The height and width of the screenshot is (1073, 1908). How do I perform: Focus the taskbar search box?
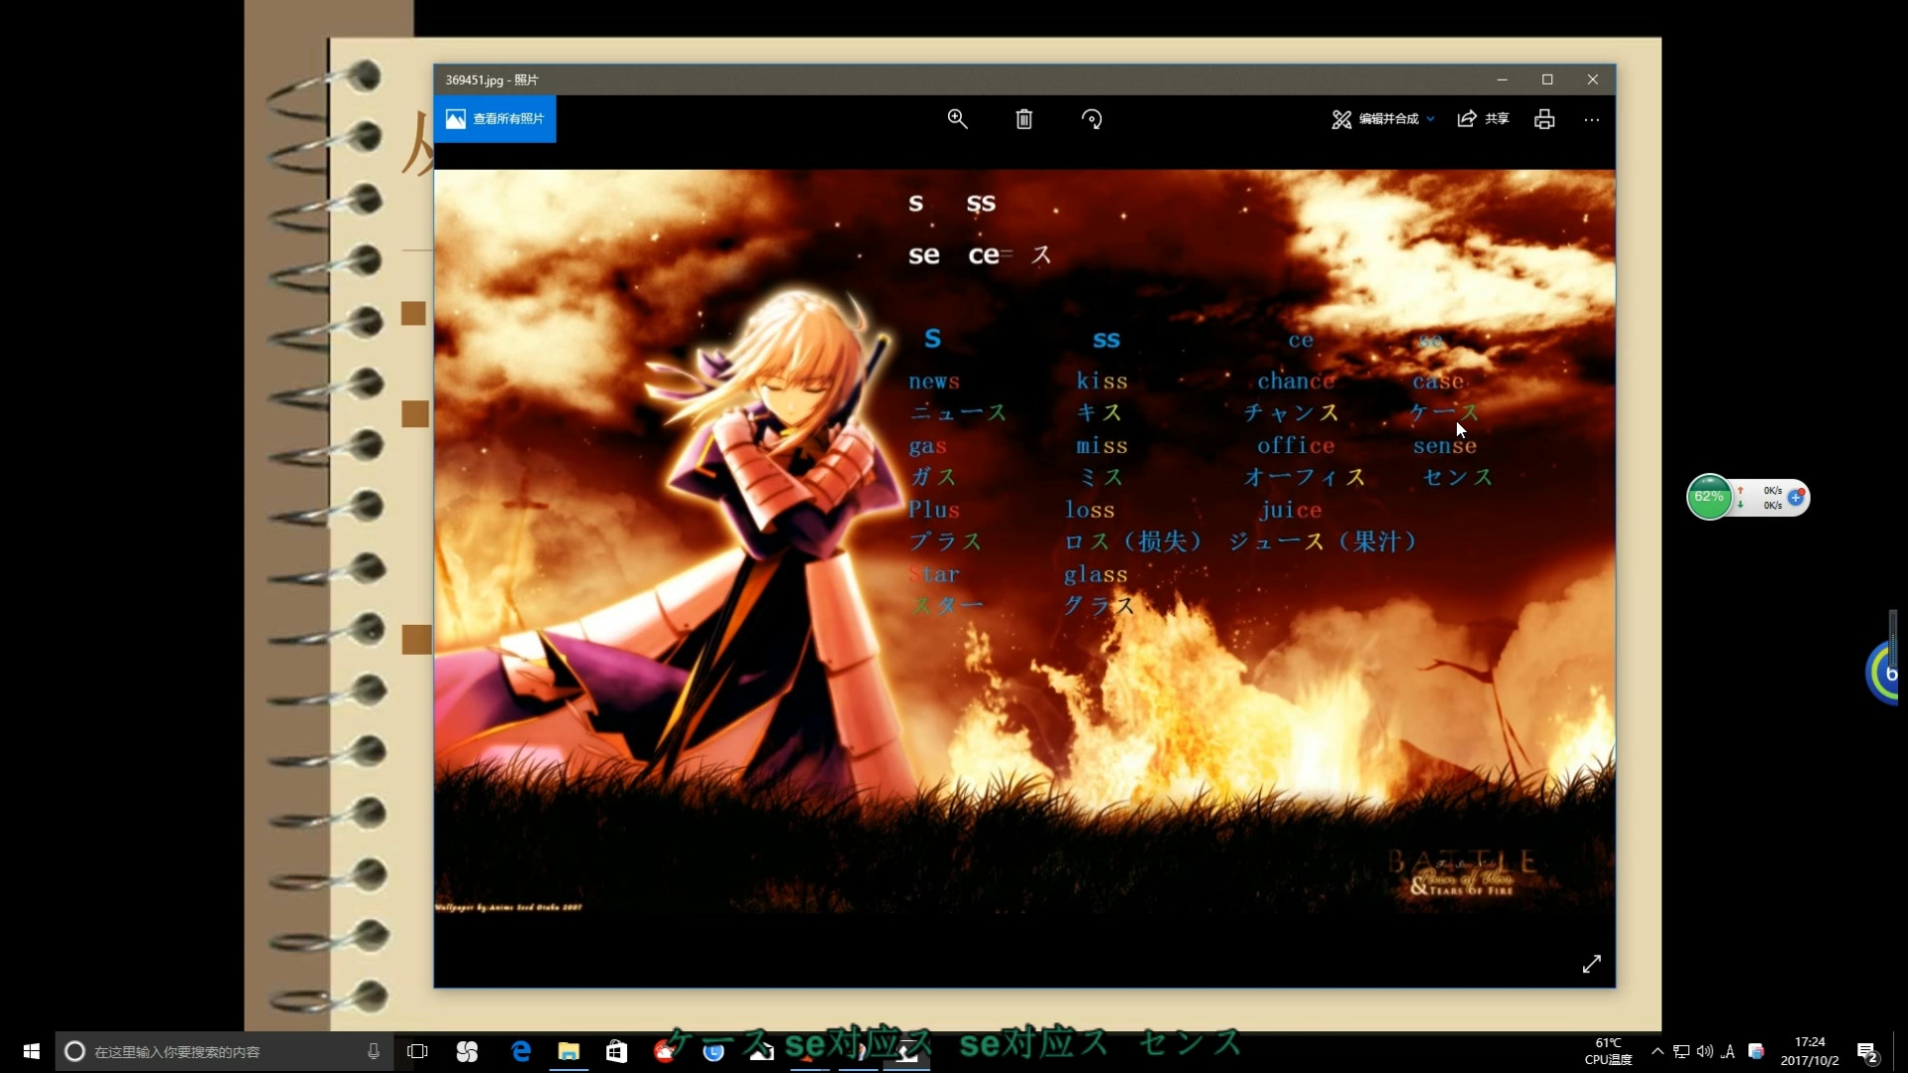(224, 1051)
